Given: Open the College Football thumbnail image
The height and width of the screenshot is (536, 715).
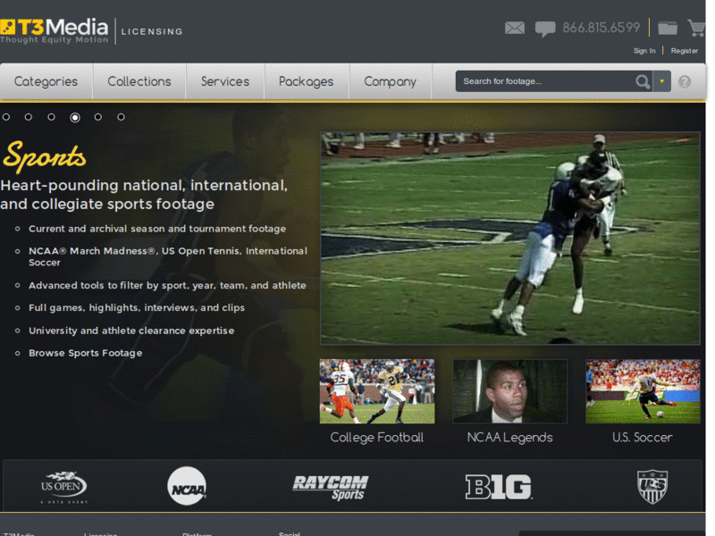Looking at the screenshot, I should 377,391.
